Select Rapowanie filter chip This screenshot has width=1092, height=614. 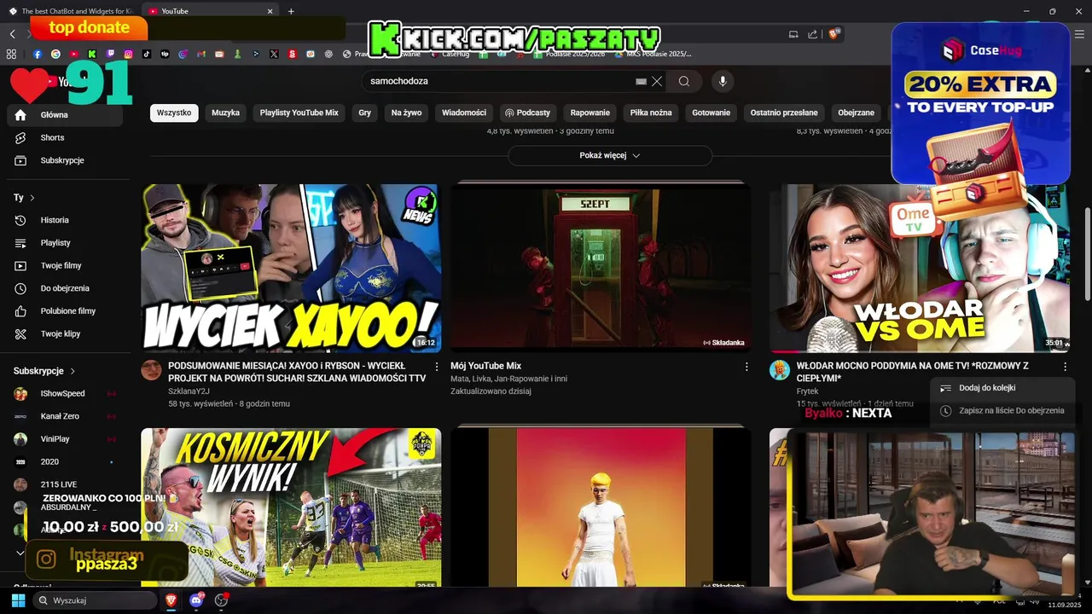click(x=590, y=113)
